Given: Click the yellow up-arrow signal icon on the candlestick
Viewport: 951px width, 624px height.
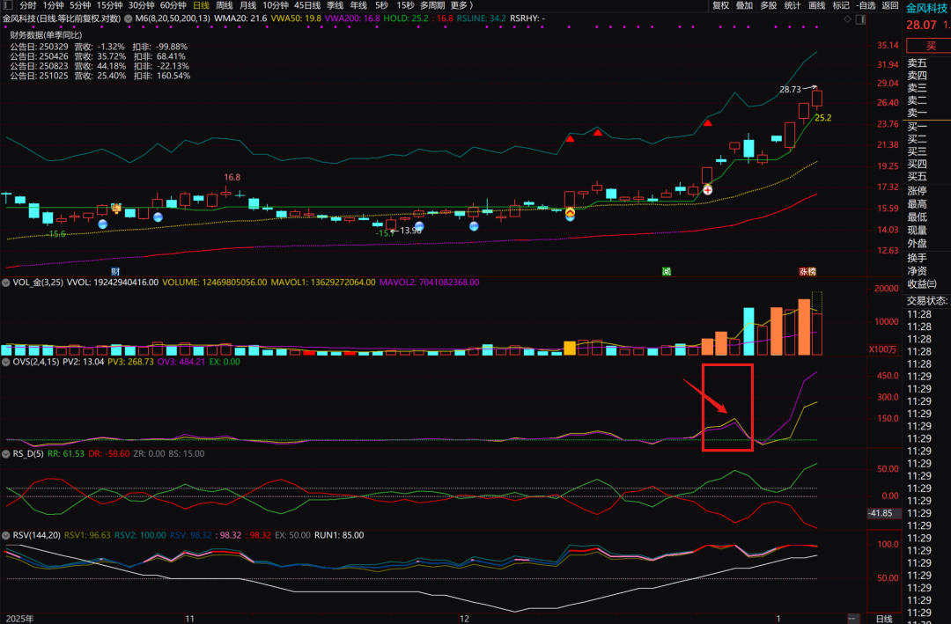Looking at the screenshot, I should (570, 212).
